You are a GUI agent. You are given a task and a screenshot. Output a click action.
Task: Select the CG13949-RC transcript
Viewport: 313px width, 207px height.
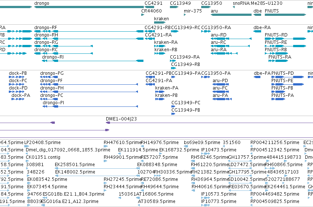(175, 31)
